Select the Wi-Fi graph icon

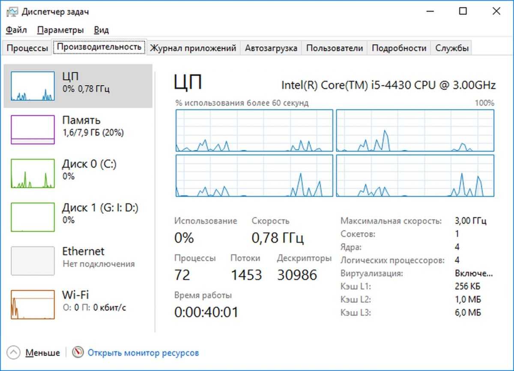click(x=33, y=305)
